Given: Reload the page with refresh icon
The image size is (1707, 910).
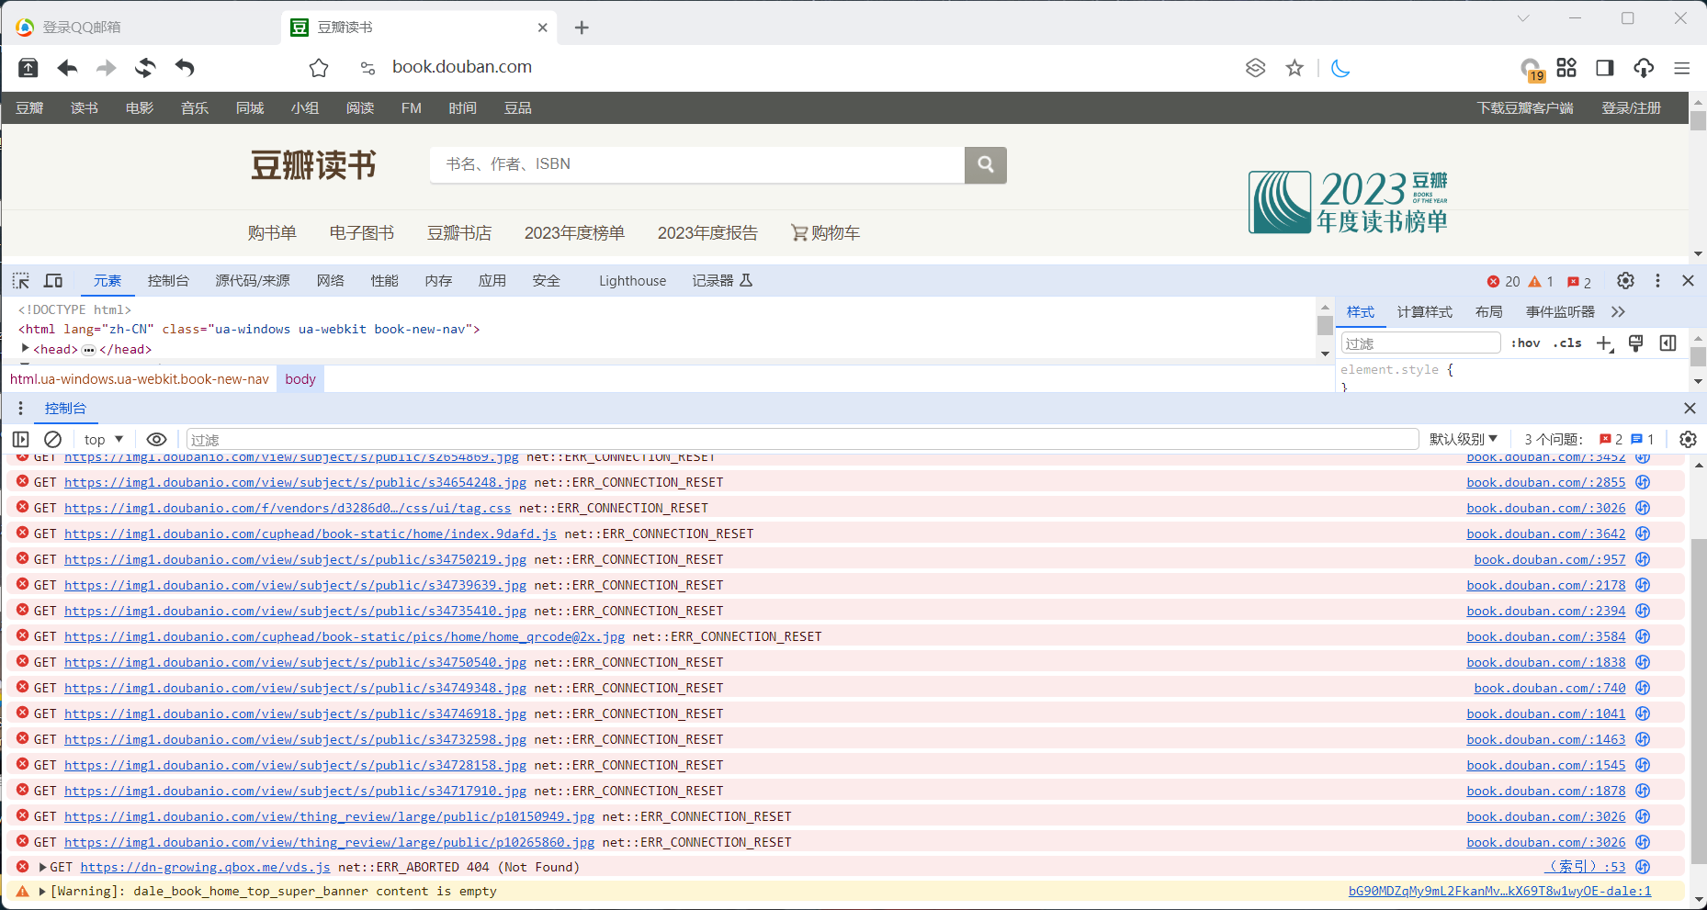Looking at the screenshot, I should coord(145,68).
